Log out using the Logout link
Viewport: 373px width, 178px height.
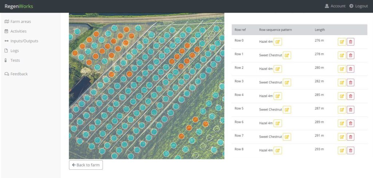pos(359,6)
